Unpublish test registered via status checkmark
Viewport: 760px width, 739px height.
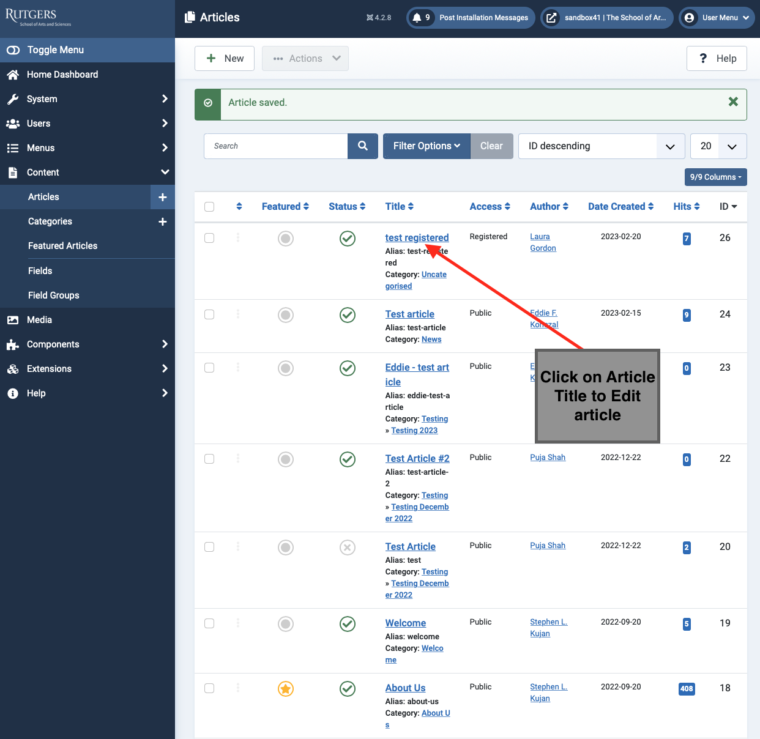(348, 239)
